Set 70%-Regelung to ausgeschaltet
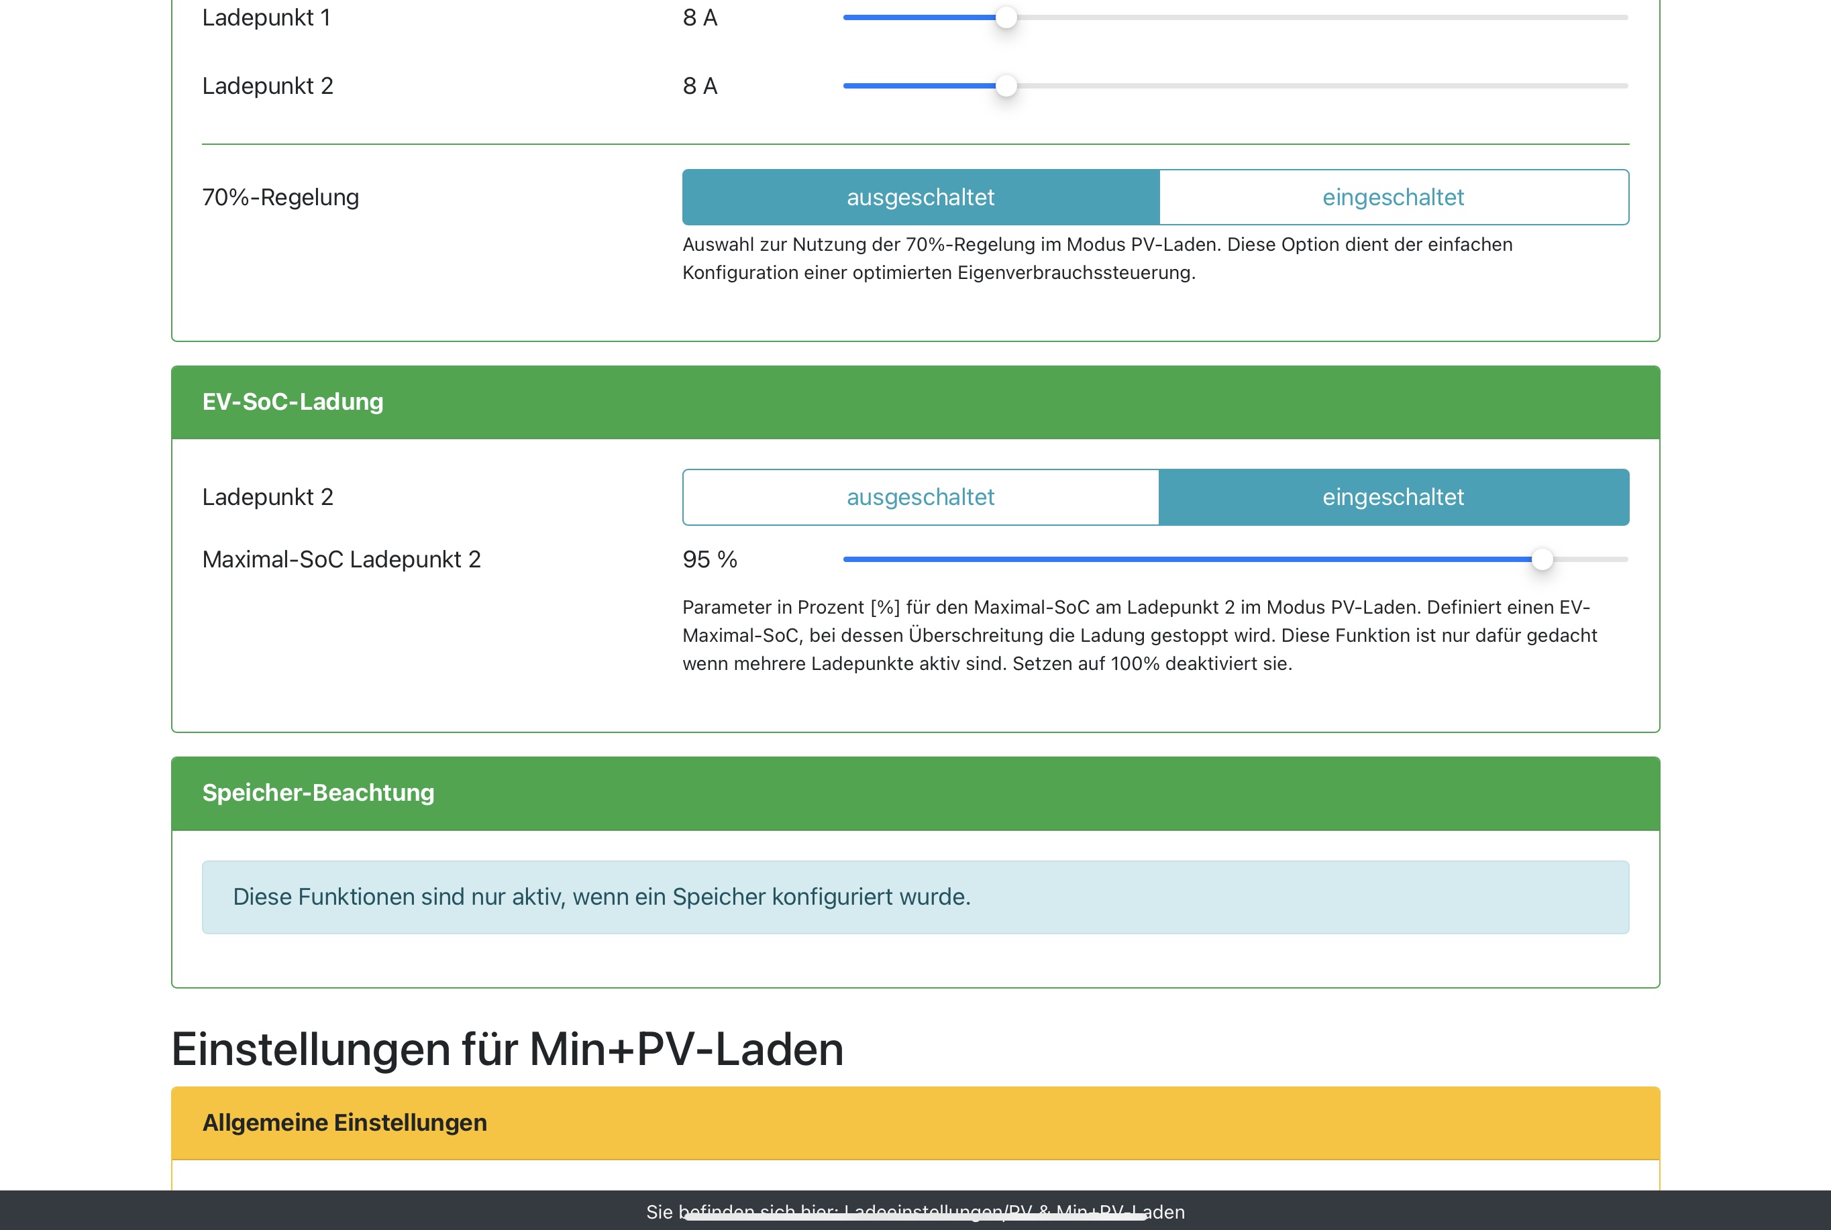This screenshot has width=1831, height=1230. (x=920, y=197)
